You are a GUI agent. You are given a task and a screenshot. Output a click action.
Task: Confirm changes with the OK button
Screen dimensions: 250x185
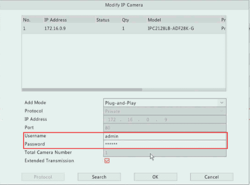pos(155,177)
